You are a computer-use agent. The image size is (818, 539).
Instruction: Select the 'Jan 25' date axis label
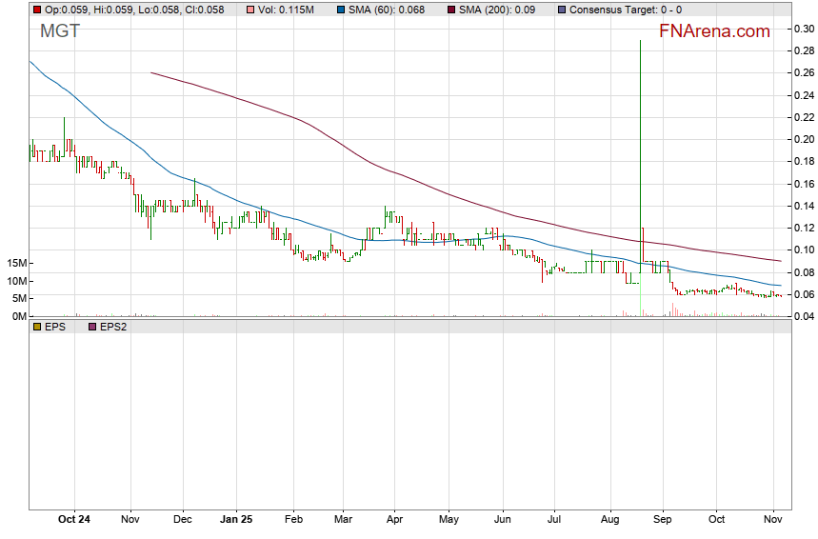[x=235, y=519]
